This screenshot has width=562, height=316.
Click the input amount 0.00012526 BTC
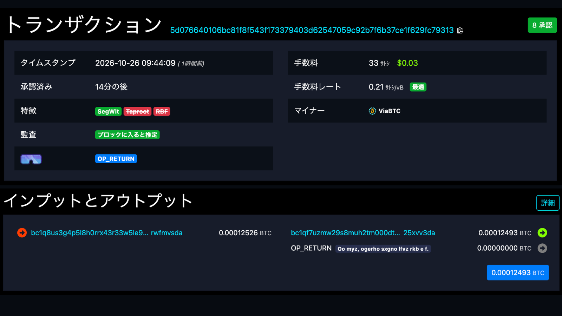point(245,233)
